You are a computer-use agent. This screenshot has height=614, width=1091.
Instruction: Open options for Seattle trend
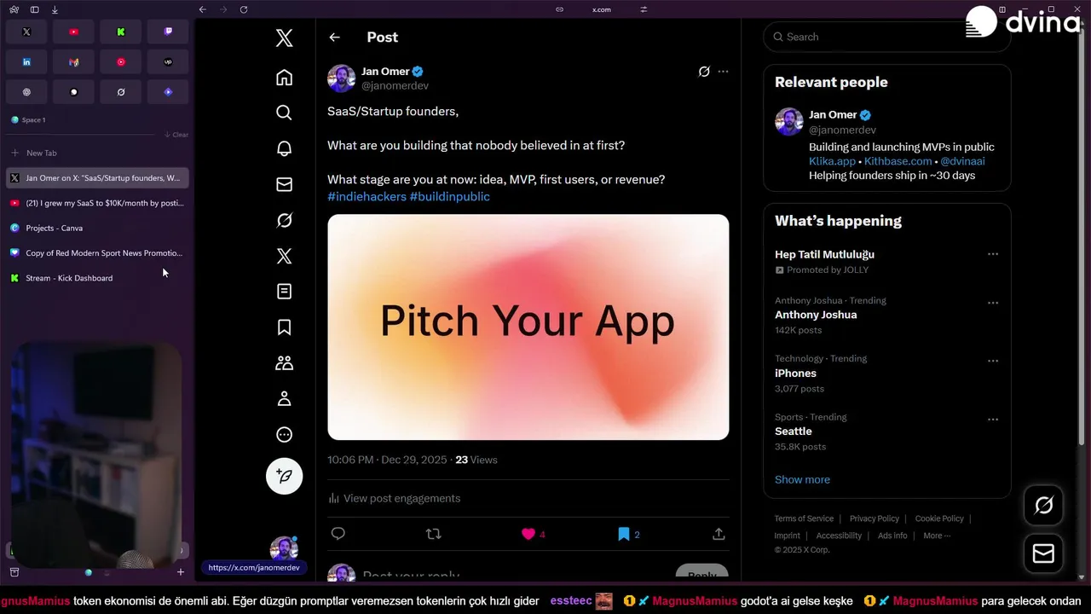point(993,420)
